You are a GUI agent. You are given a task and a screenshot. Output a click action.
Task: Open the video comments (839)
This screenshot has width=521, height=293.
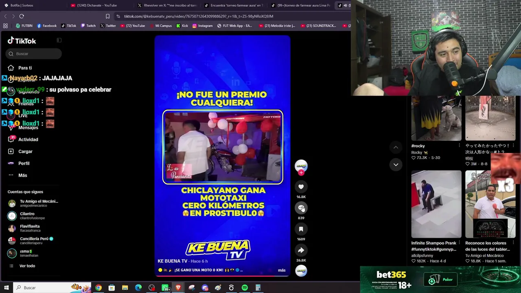[x=301, y=208]
